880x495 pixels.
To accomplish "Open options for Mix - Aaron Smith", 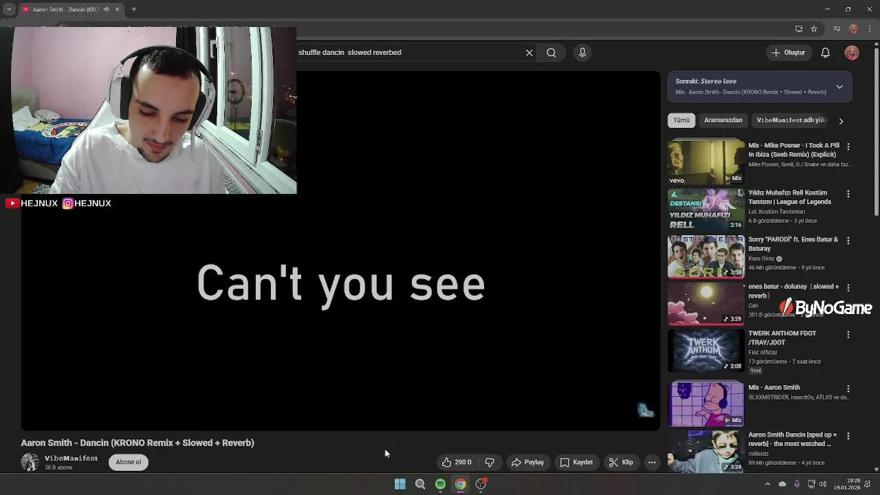I will (x=848, y=388).
